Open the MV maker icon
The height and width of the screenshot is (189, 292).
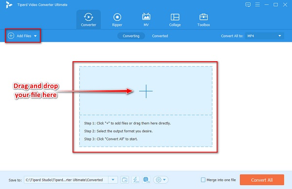(x=146, y=17)
